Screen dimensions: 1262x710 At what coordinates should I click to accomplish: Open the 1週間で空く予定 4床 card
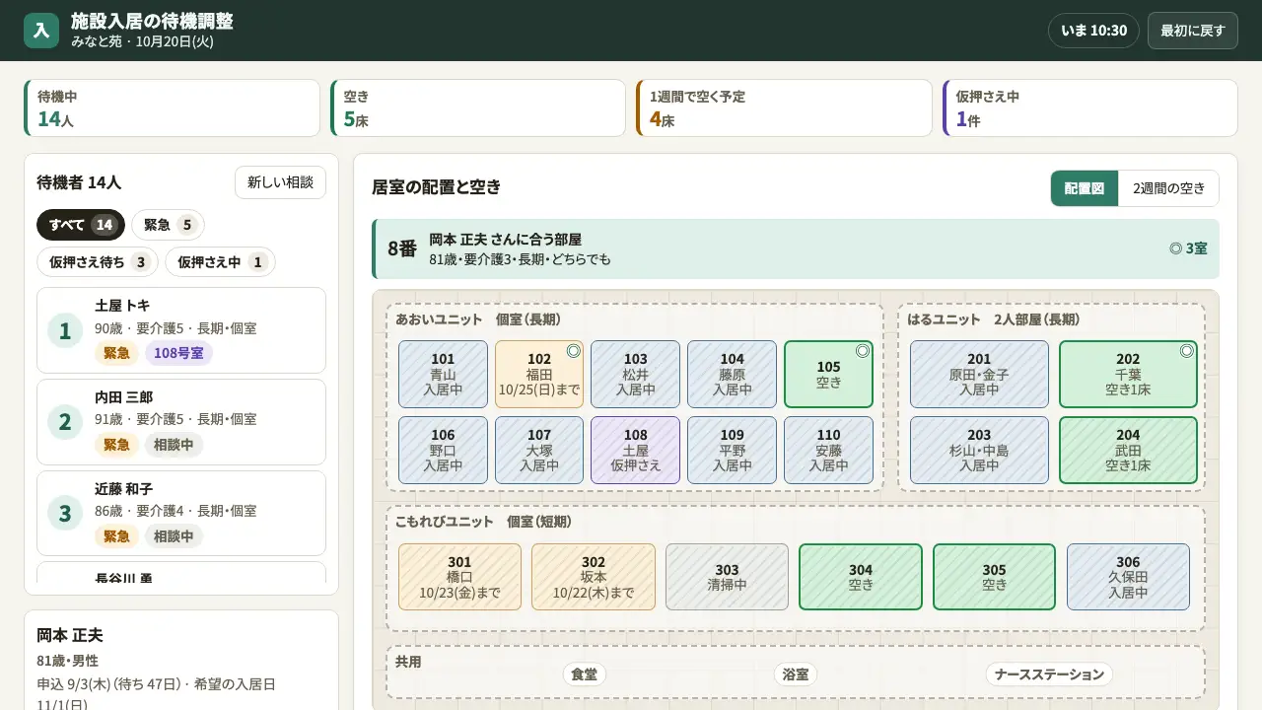point(784,108)
